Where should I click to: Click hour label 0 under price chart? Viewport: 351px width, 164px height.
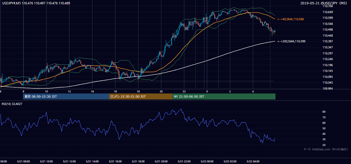pos(207,91)
